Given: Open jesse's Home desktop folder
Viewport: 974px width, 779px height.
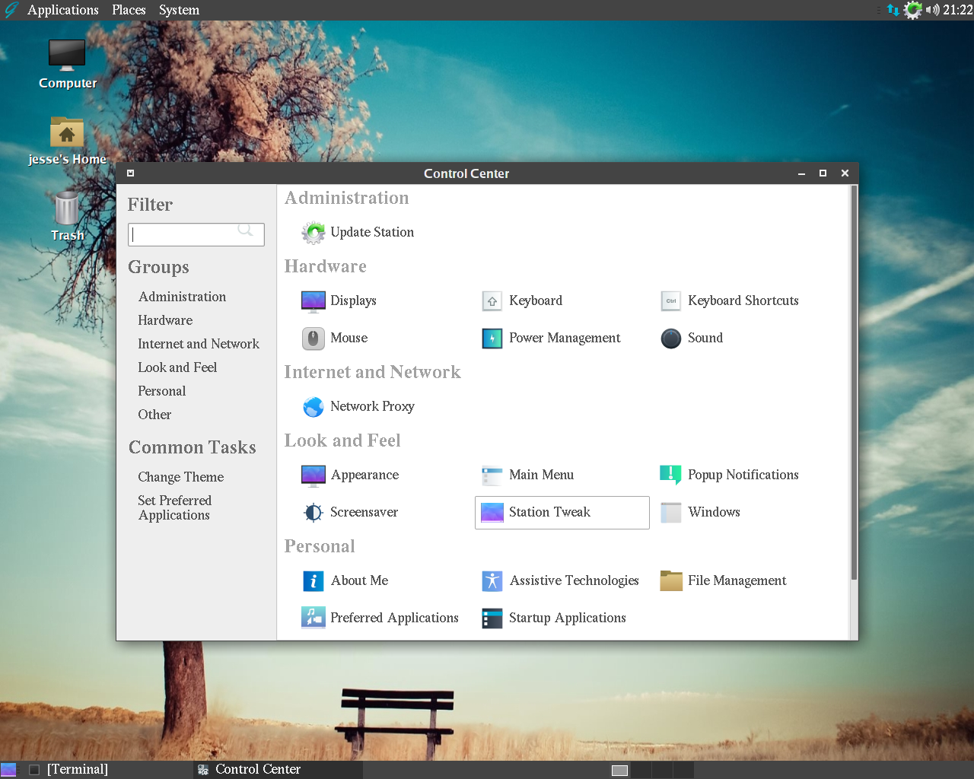Looking at the screenshot, I should click(67, 132).
